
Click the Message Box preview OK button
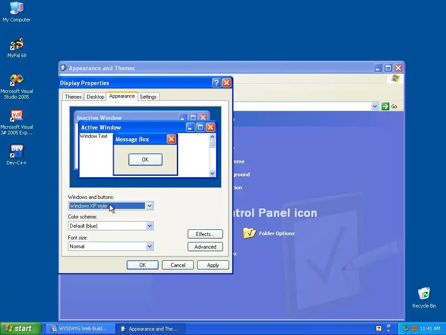coord(145,160)
